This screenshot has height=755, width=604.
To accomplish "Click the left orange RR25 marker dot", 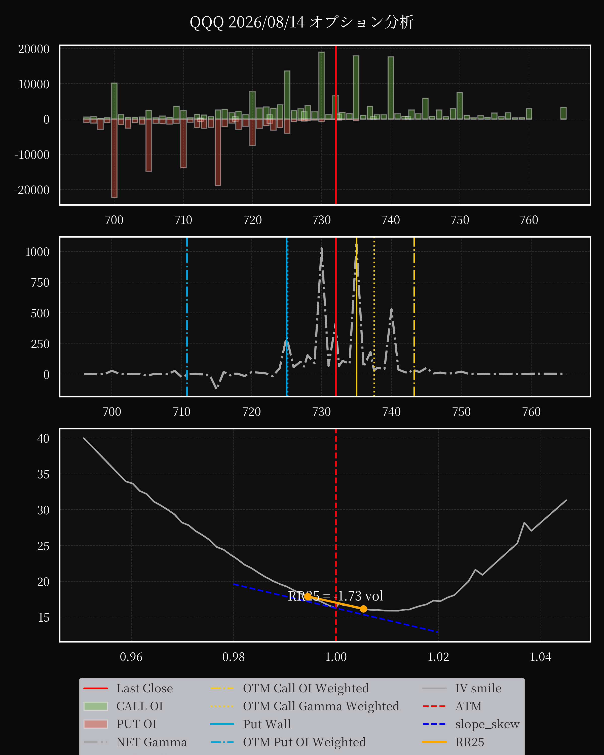I will pyautogui.click(x=307, y=596).
